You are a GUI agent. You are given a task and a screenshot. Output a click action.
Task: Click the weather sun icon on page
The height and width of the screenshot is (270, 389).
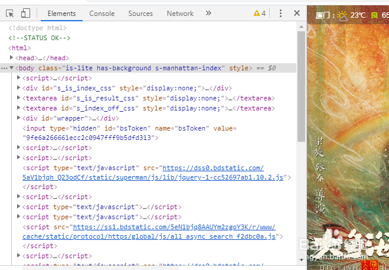tap(342, 15)
